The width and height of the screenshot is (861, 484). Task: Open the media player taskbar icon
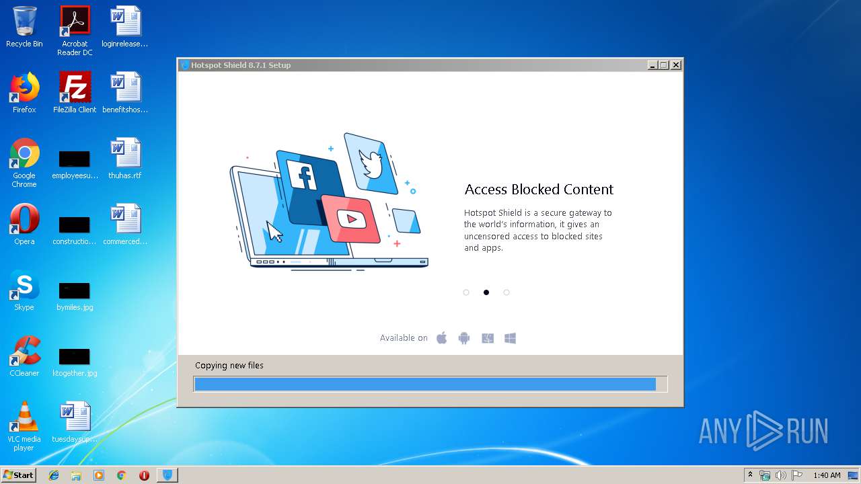pos(99,475)
